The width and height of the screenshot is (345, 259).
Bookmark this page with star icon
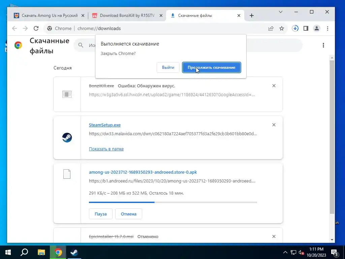point(282,28)
